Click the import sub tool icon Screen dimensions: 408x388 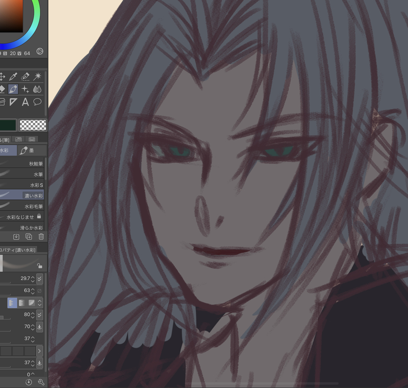[16, 237]
